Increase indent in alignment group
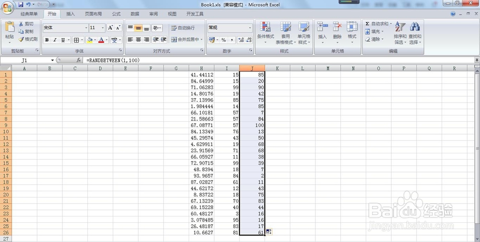The width and height of the screenshot is (480, 242). coord(164,39)
